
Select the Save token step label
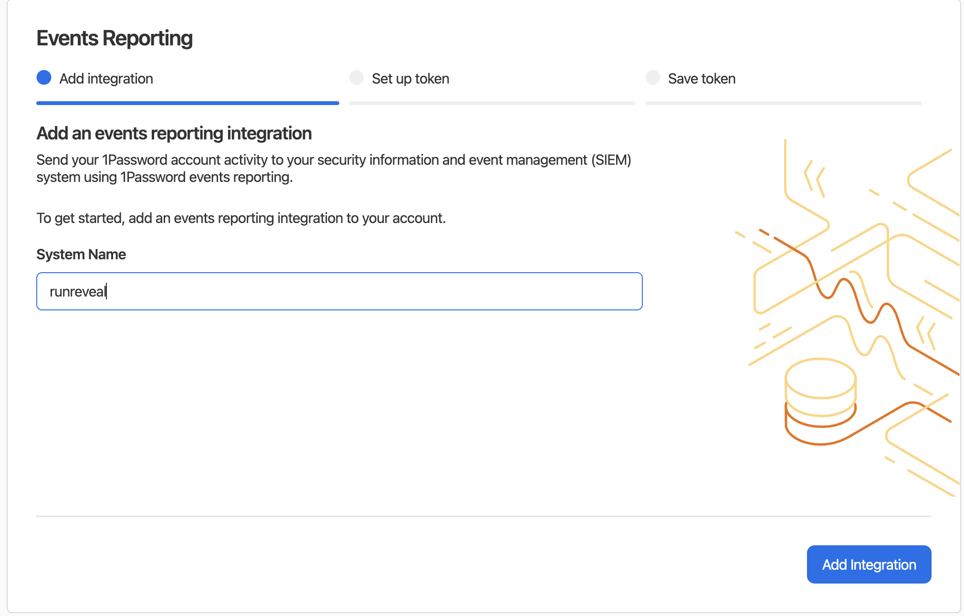click(x=702, y=78)
